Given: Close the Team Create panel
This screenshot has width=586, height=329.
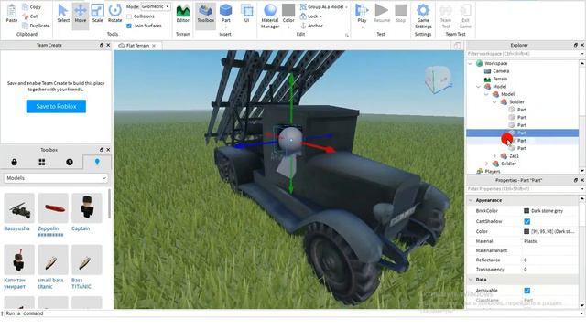Looking at the screenshot, I should [x=108, y=45].
